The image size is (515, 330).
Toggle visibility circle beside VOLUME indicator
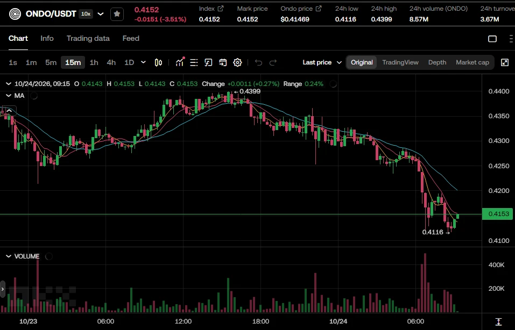(48, 256)
